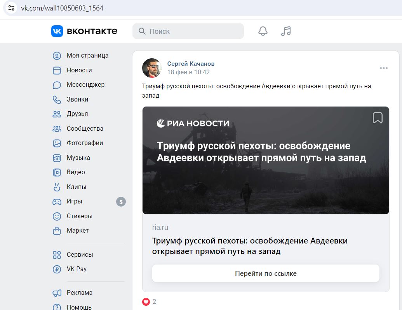Click Перейти по ссылке button
402x310 pixels.
(266, 273)
